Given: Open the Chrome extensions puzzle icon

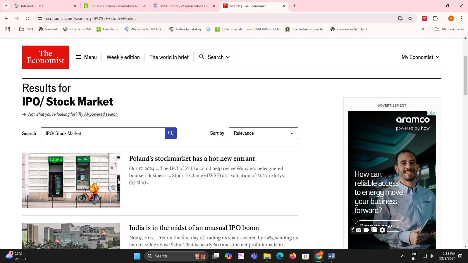Looking at the screenshot, I should tap(435, 18).
